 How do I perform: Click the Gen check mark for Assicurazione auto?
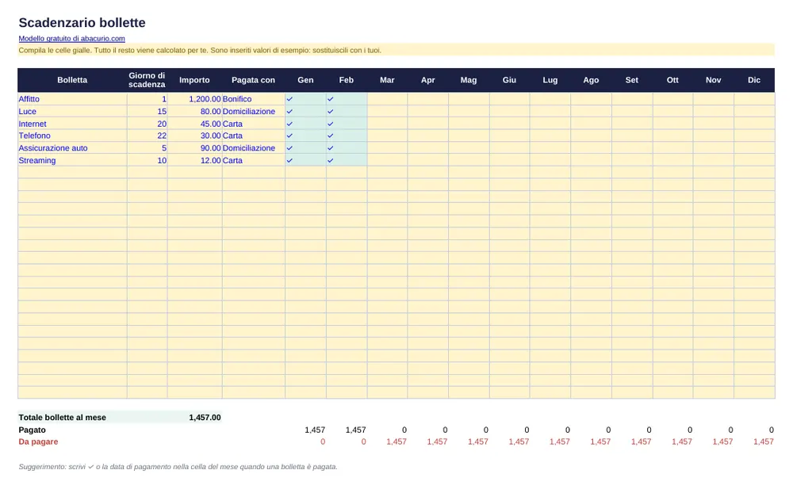pos(289,148)
